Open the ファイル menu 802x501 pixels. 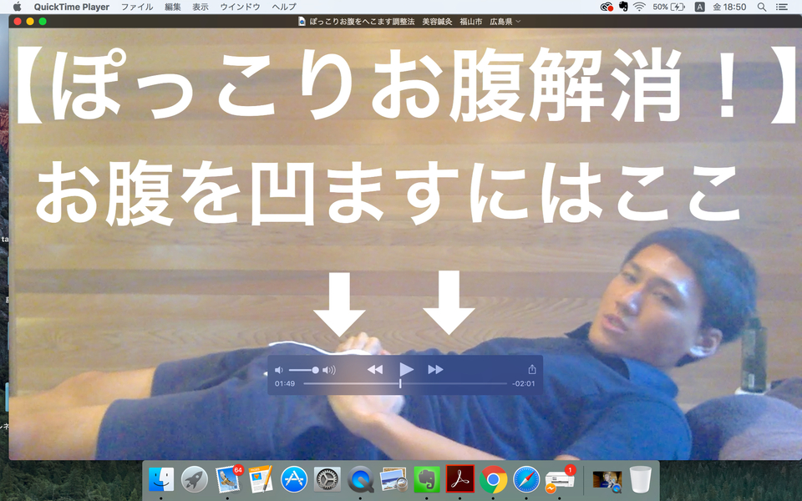tap(137, 7)
